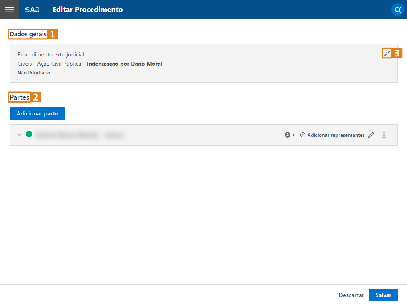Click the SAJ logo in header
The height and width of the screenshot is (305, 407).
[x=33, y=10]
